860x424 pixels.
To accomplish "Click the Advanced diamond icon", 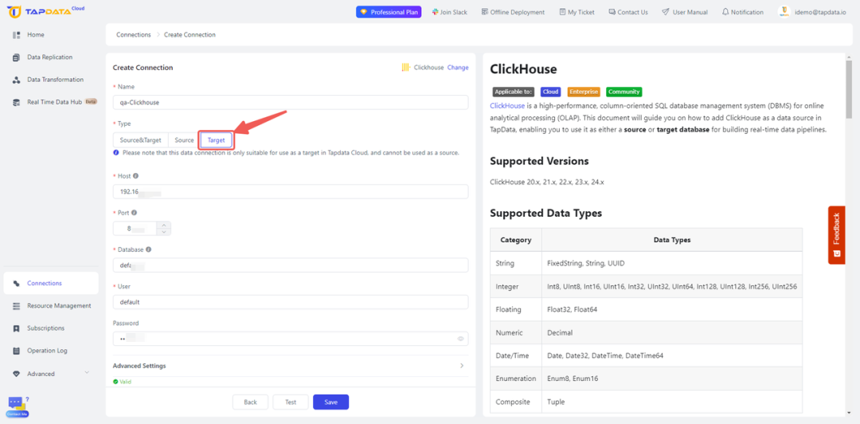I will tap(17, 374).
